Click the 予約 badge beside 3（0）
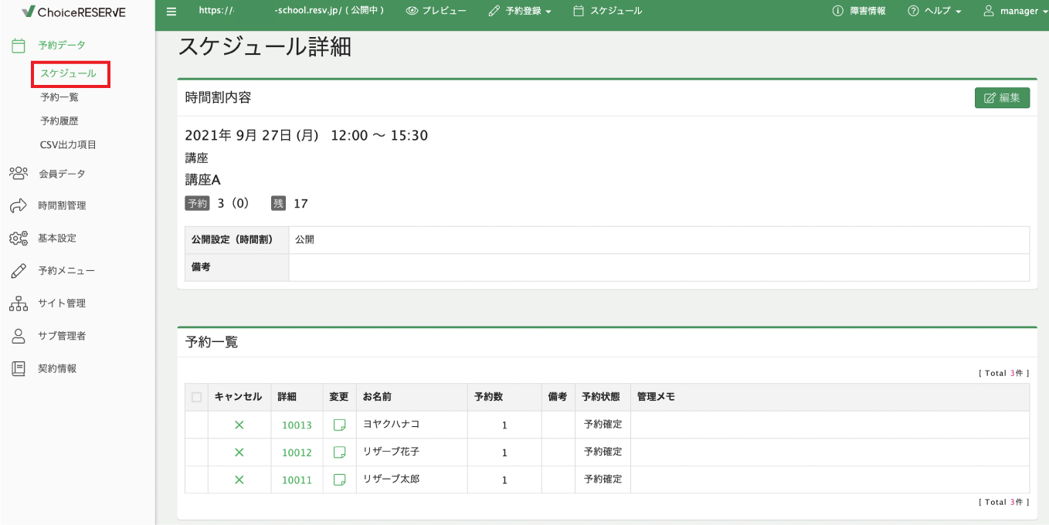 point(197,204)
